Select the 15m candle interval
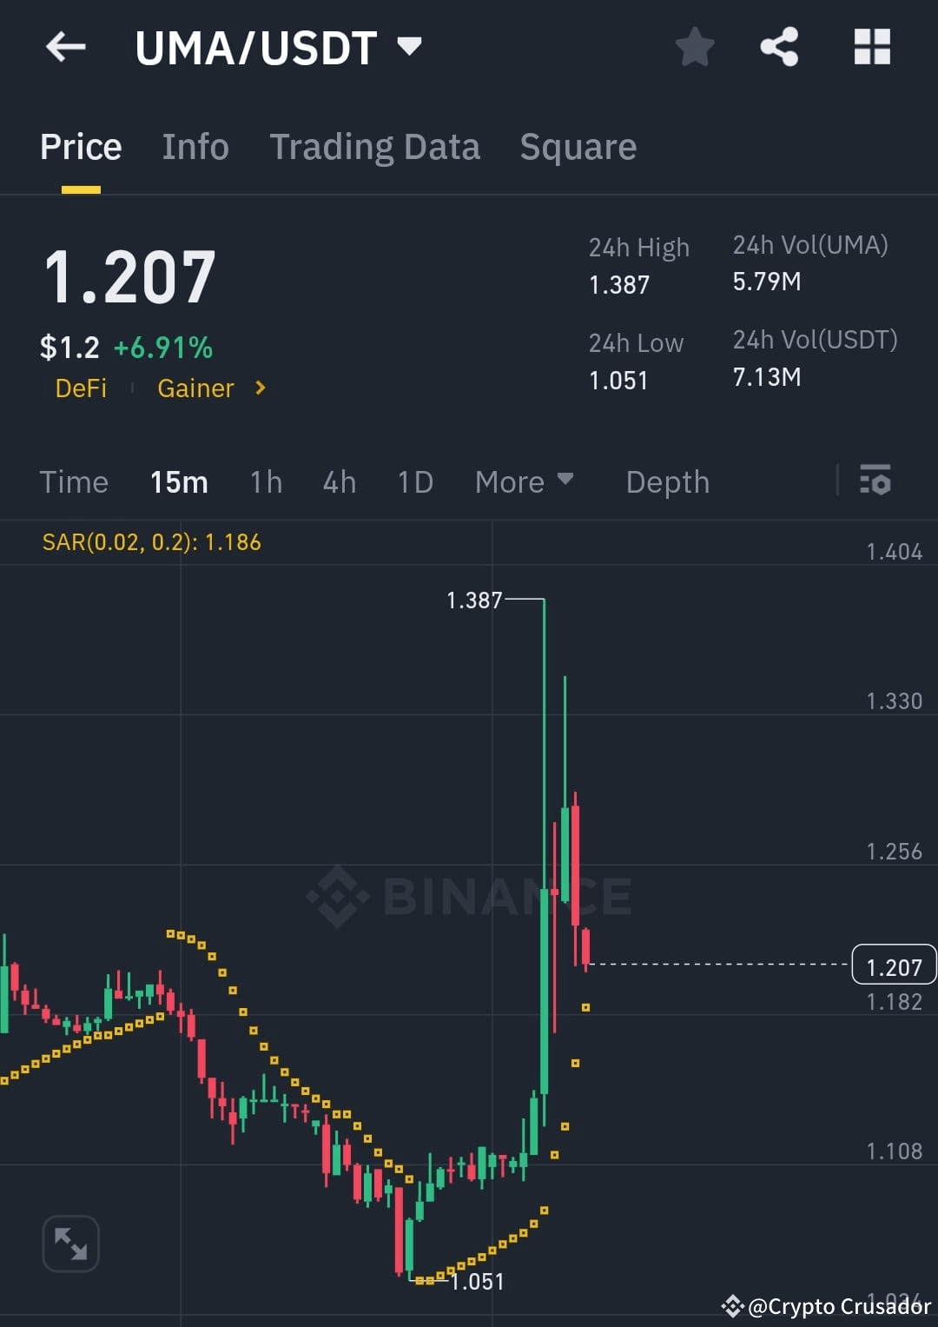This screenshot has height=1327, width=938. [179, 481]
